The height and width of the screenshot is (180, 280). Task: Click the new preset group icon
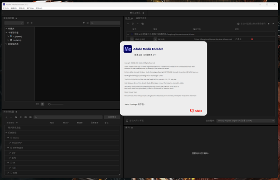tap(16, 117)
